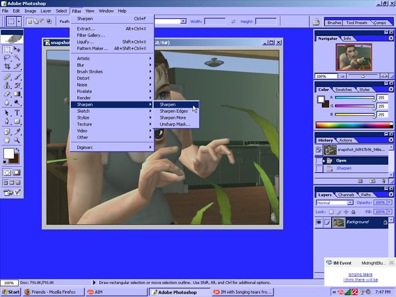Image resolution: width=396 pixels, height=297 pixels.
Task: Switch to Quick Mask mode
Action: pos(17,172)
